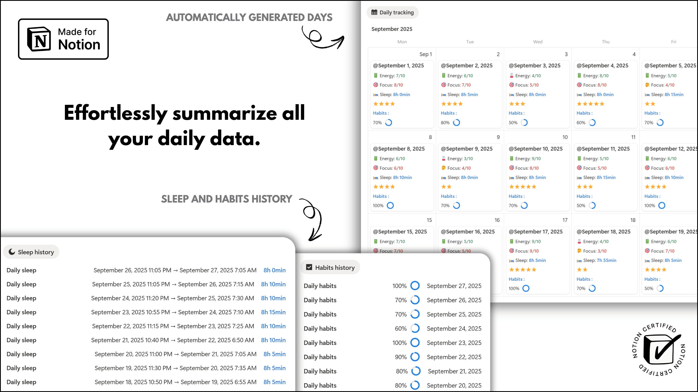Open the September 26 to 27 Daily sleep row
The image size is (698, 392).
(21, 270)
